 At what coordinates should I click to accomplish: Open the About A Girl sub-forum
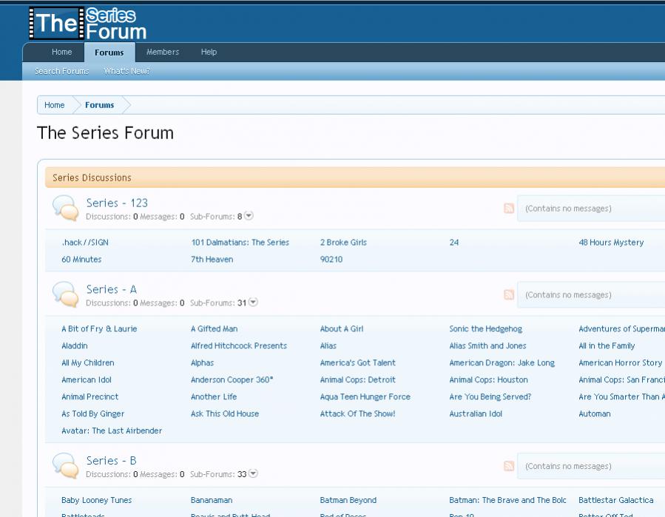[x=342, y=328]
